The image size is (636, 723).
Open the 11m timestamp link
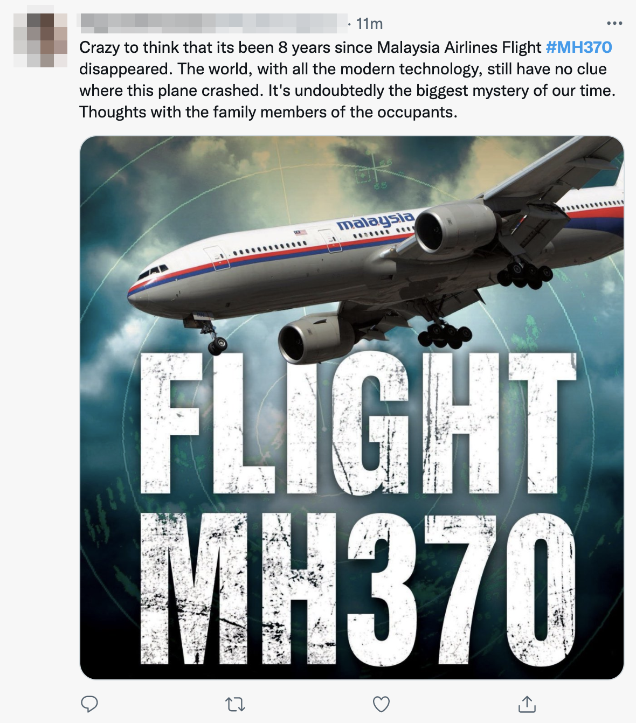(369, 24)
